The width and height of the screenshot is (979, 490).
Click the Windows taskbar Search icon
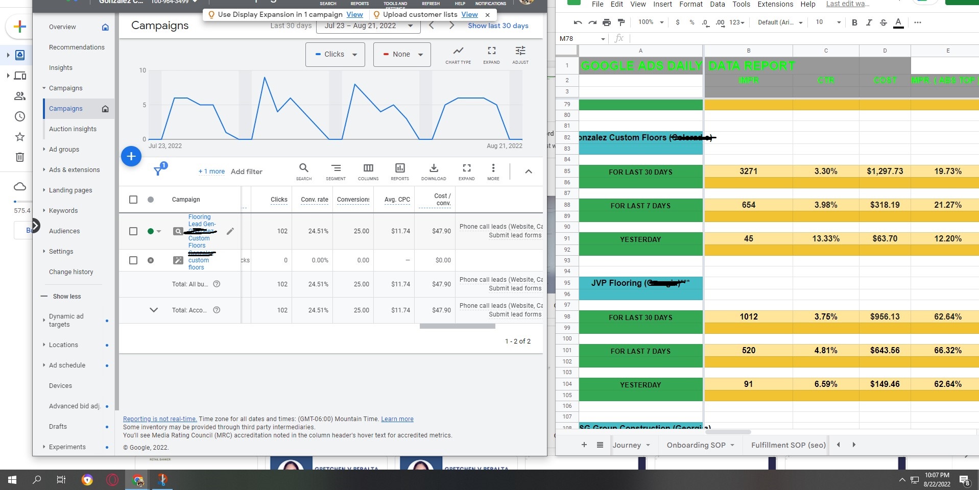pyautogui.click(x=37, y=480)
